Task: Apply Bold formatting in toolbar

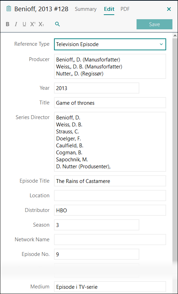Action: [7, 24]
